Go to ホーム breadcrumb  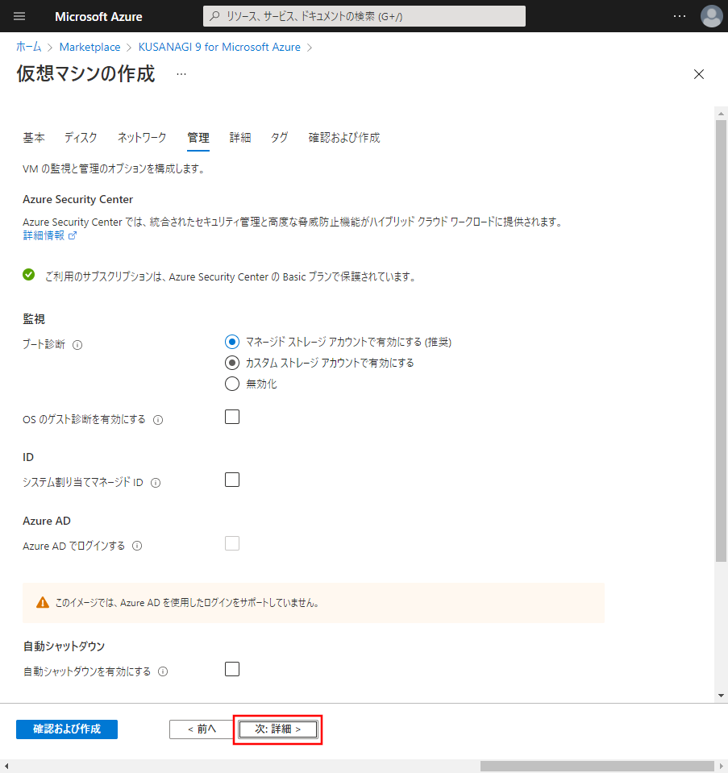[x=28, y=47]
